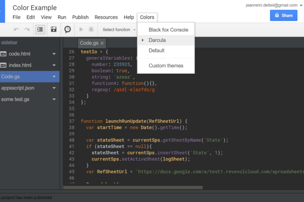The height and width of the screenshot is (202, 304).
Task: Close the Code.gs editor tab
Action: click(102, 43)
